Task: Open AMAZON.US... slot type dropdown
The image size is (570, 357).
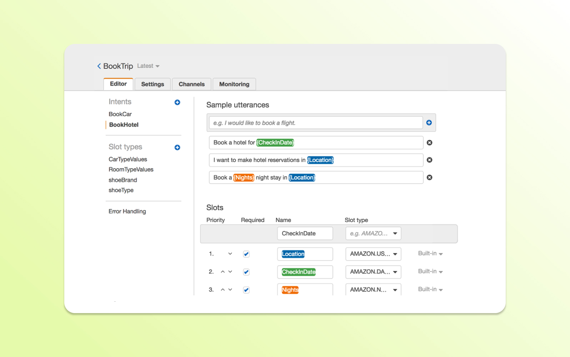Action: 373,254
